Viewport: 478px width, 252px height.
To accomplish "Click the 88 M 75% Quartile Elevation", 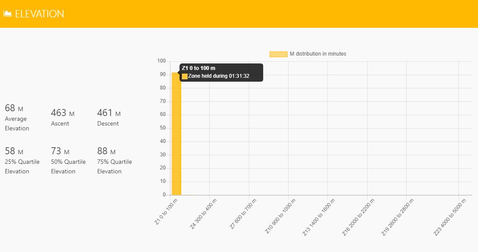I will coord(115,160).
